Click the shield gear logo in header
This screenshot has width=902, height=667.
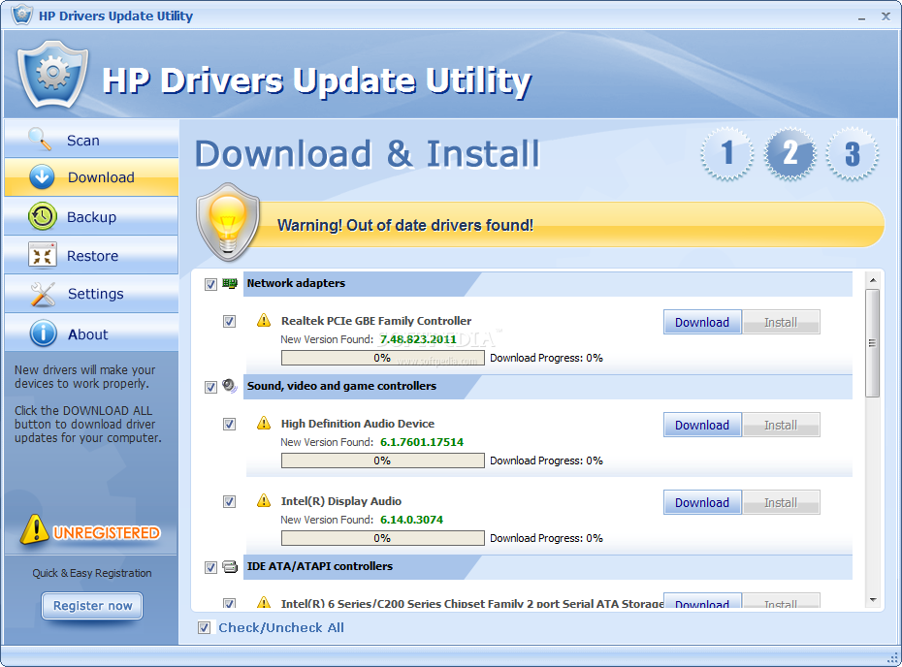click(53, 75)
